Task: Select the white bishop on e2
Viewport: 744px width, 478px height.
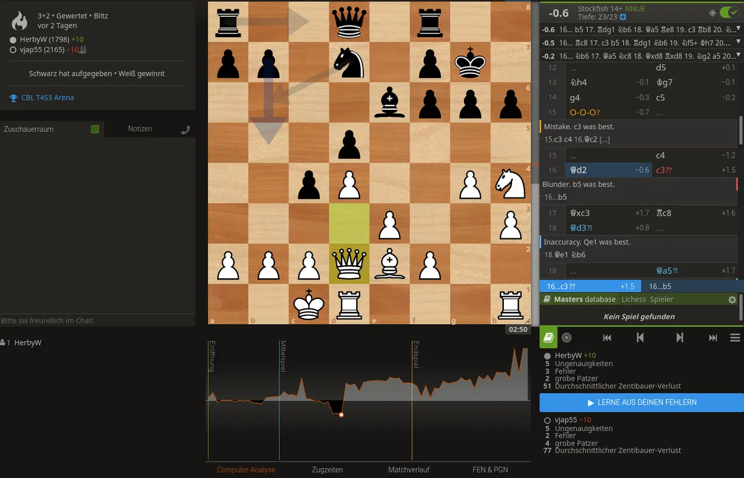Action: (389, 264)
